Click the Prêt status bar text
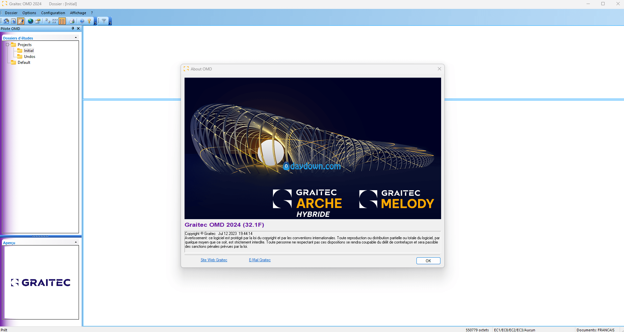624x332 pixels. pos(4,330)
